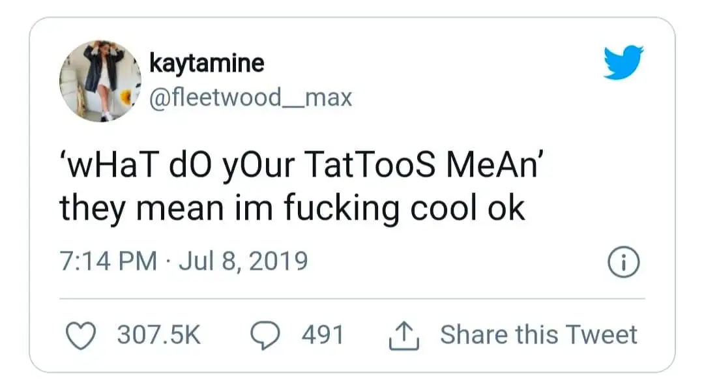The width and height of the screenshot is (704, 391).
Task: Open the @fleetwood__max handle
Action: coord(250,98)
